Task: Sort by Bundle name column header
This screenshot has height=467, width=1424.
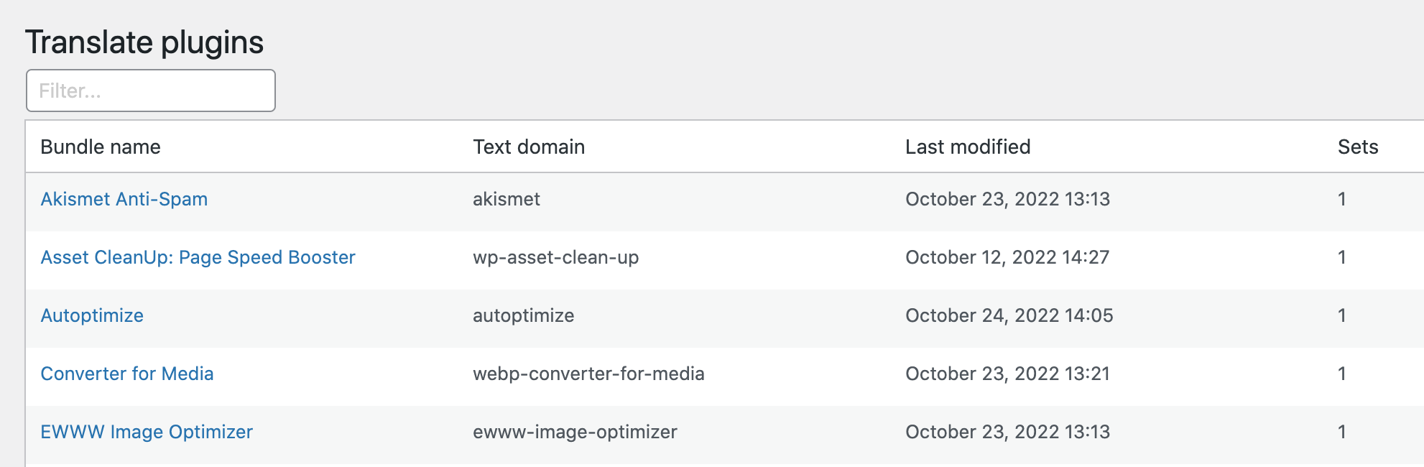Action: [x=101, y=147]
